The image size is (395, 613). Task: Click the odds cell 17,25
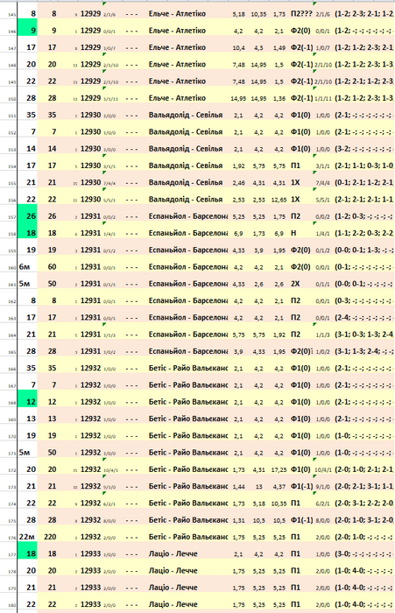coord(279,469)
